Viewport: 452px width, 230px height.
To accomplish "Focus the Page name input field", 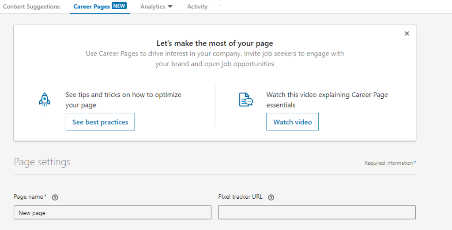I will (x=113, y=213).
